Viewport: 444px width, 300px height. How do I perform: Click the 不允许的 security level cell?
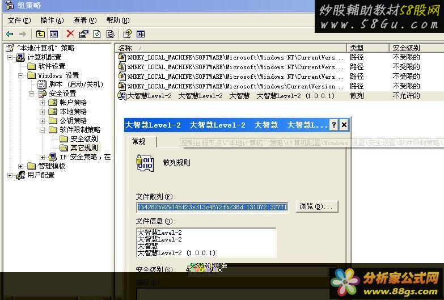[406, 96]
